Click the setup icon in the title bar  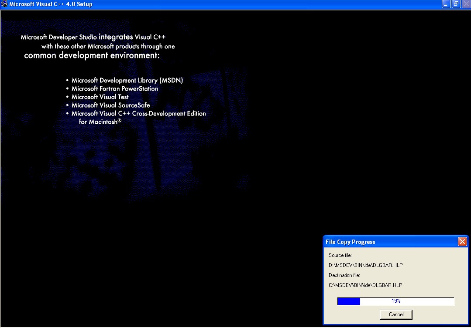click(x=4, y=4)
